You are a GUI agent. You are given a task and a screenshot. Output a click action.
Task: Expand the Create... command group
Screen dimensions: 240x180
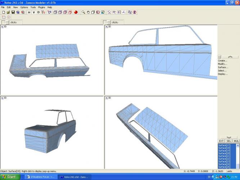click(x=222, y=60)
